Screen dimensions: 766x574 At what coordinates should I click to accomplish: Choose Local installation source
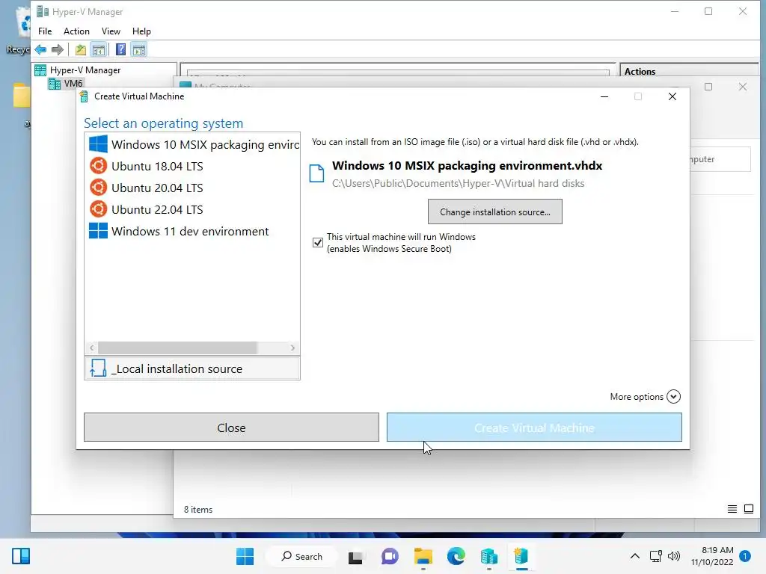point(192,368)
